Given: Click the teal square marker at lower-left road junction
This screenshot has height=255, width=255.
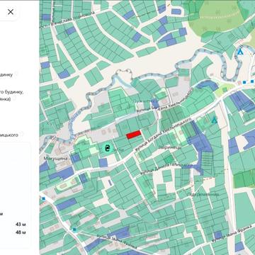Looking at the screenshot, I should (74, 229).
